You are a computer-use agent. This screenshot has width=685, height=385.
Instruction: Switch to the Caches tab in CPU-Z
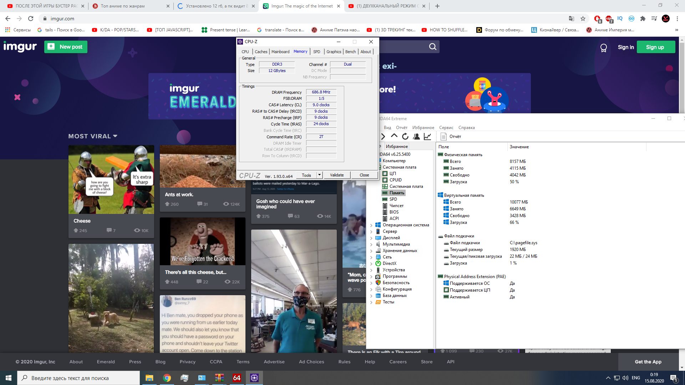[261, 52]
